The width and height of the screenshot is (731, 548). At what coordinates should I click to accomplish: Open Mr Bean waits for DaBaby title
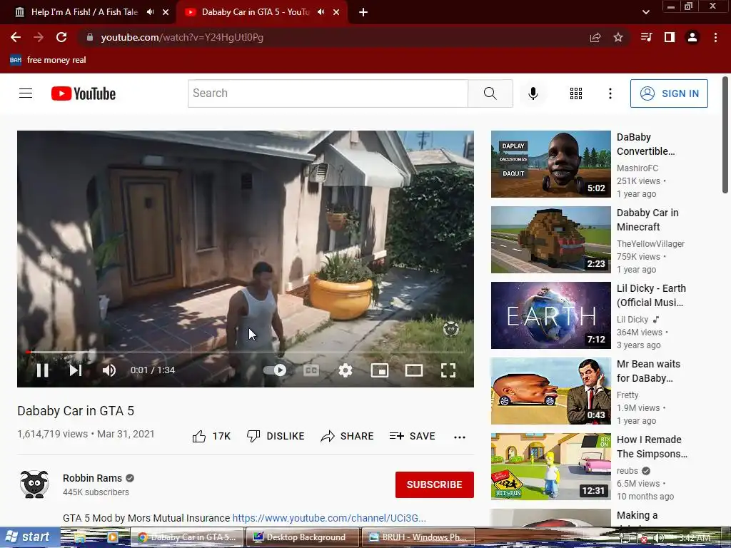[648, 371]
